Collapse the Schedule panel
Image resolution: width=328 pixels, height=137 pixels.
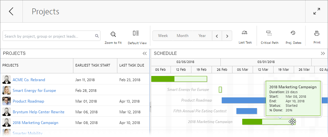click(323, 54)
